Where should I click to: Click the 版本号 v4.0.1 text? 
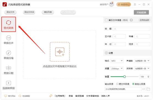coord(143,96)
